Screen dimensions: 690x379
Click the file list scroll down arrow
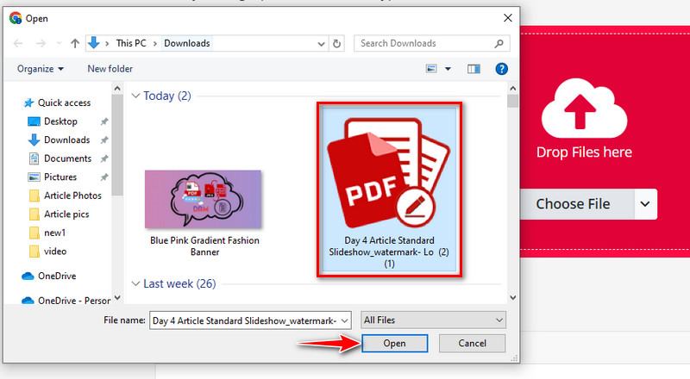pyautogui.click(x=512, y=298)
